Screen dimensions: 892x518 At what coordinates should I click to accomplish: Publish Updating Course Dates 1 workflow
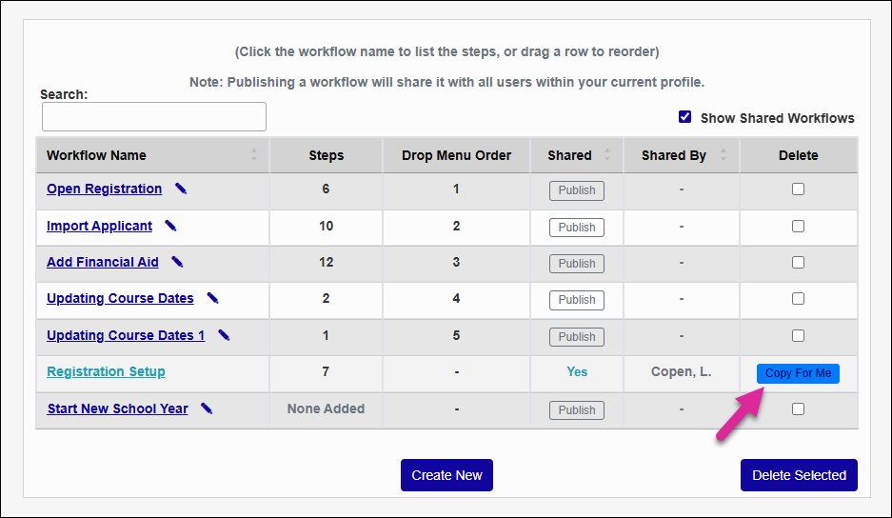click(577, 337)
